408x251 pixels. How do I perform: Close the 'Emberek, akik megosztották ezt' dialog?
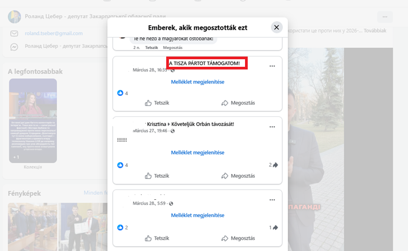pos(276,27)
